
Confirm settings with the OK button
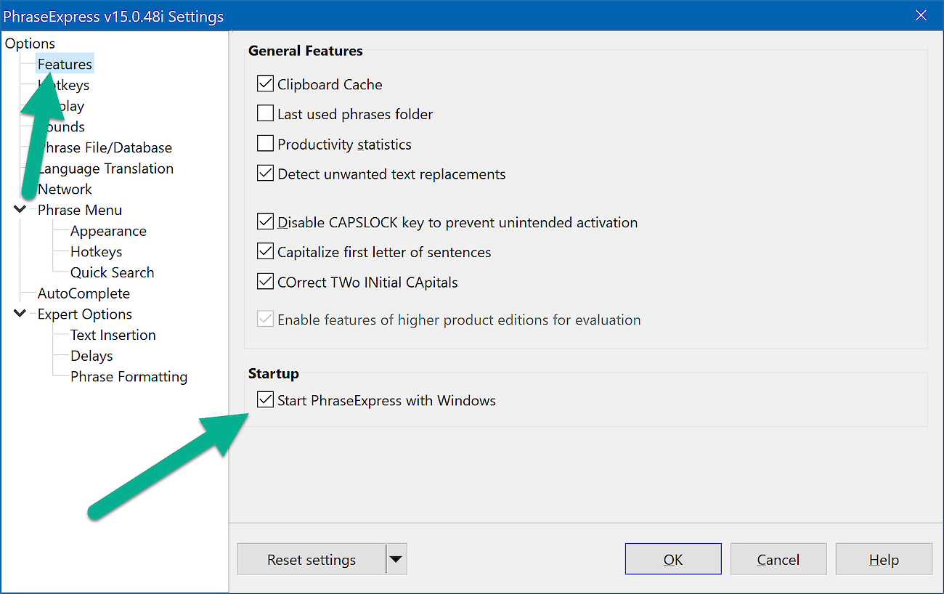(673, 559)
